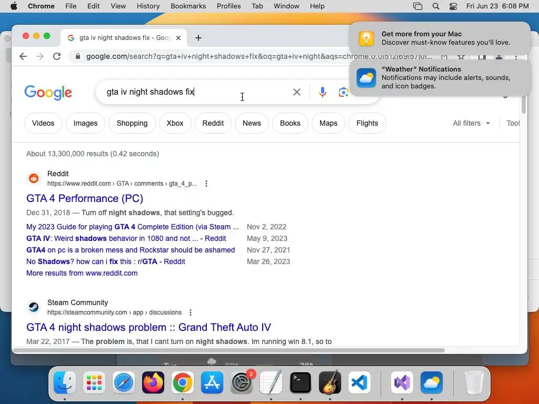
Task: Select the Shopping filter chip
Action: 132,123
